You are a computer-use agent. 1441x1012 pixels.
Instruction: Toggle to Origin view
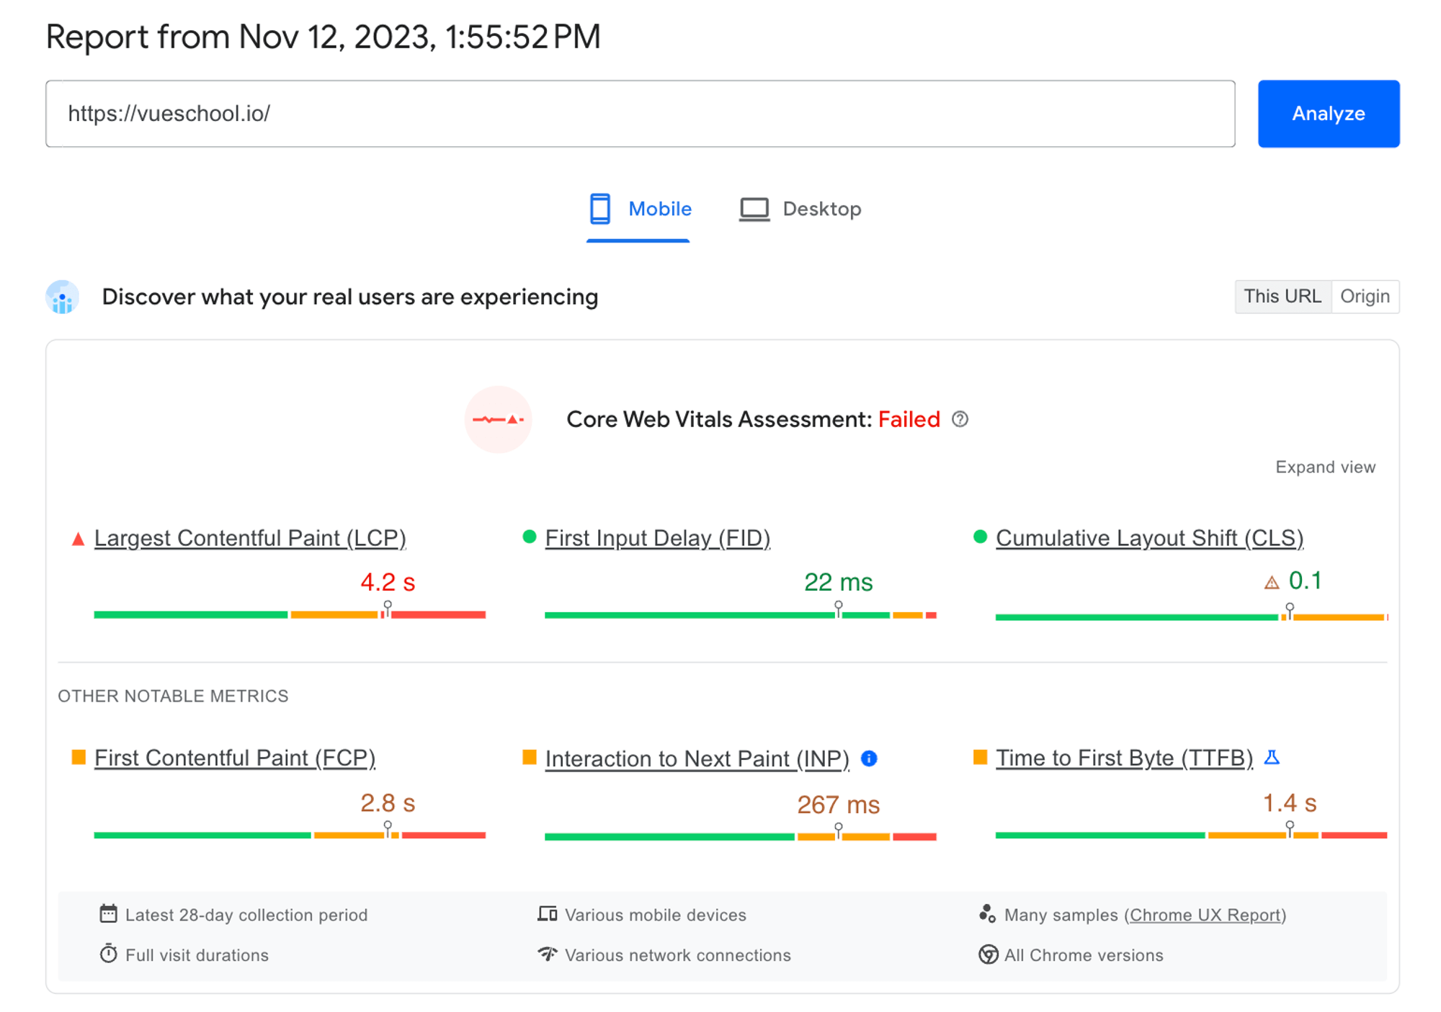click(1367, 296)
